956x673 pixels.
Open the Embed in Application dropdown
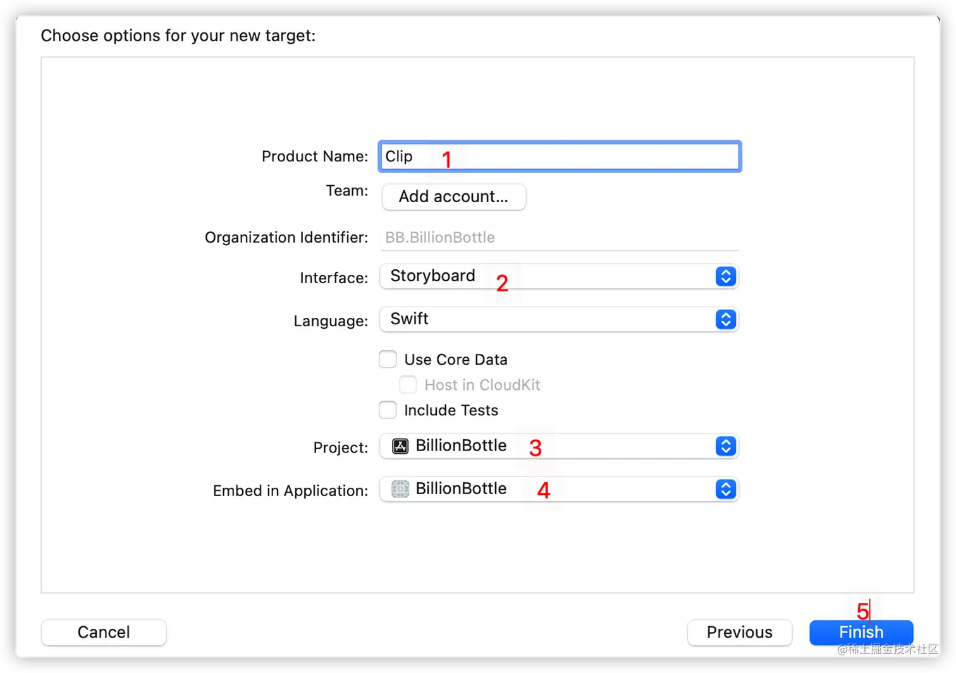click(559, 489)
